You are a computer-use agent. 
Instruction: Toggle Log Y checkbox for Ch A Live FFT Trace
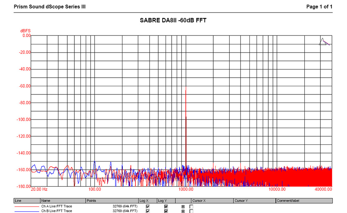coord(166,206)
